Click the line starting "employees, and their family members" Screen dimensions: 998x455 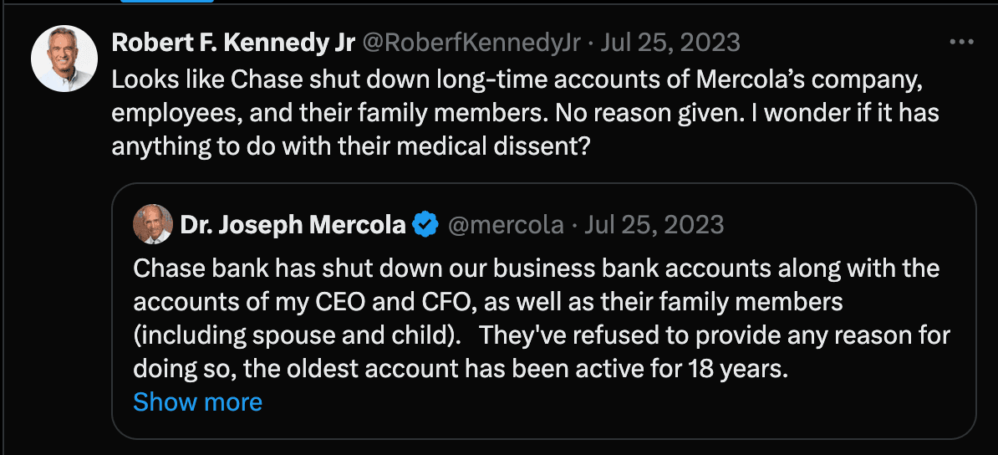tap(527, 113)
